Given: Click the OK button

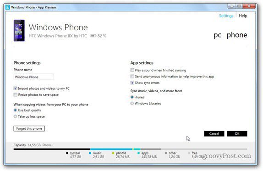Looking at the screenshot, I should [x=237, y=134].
